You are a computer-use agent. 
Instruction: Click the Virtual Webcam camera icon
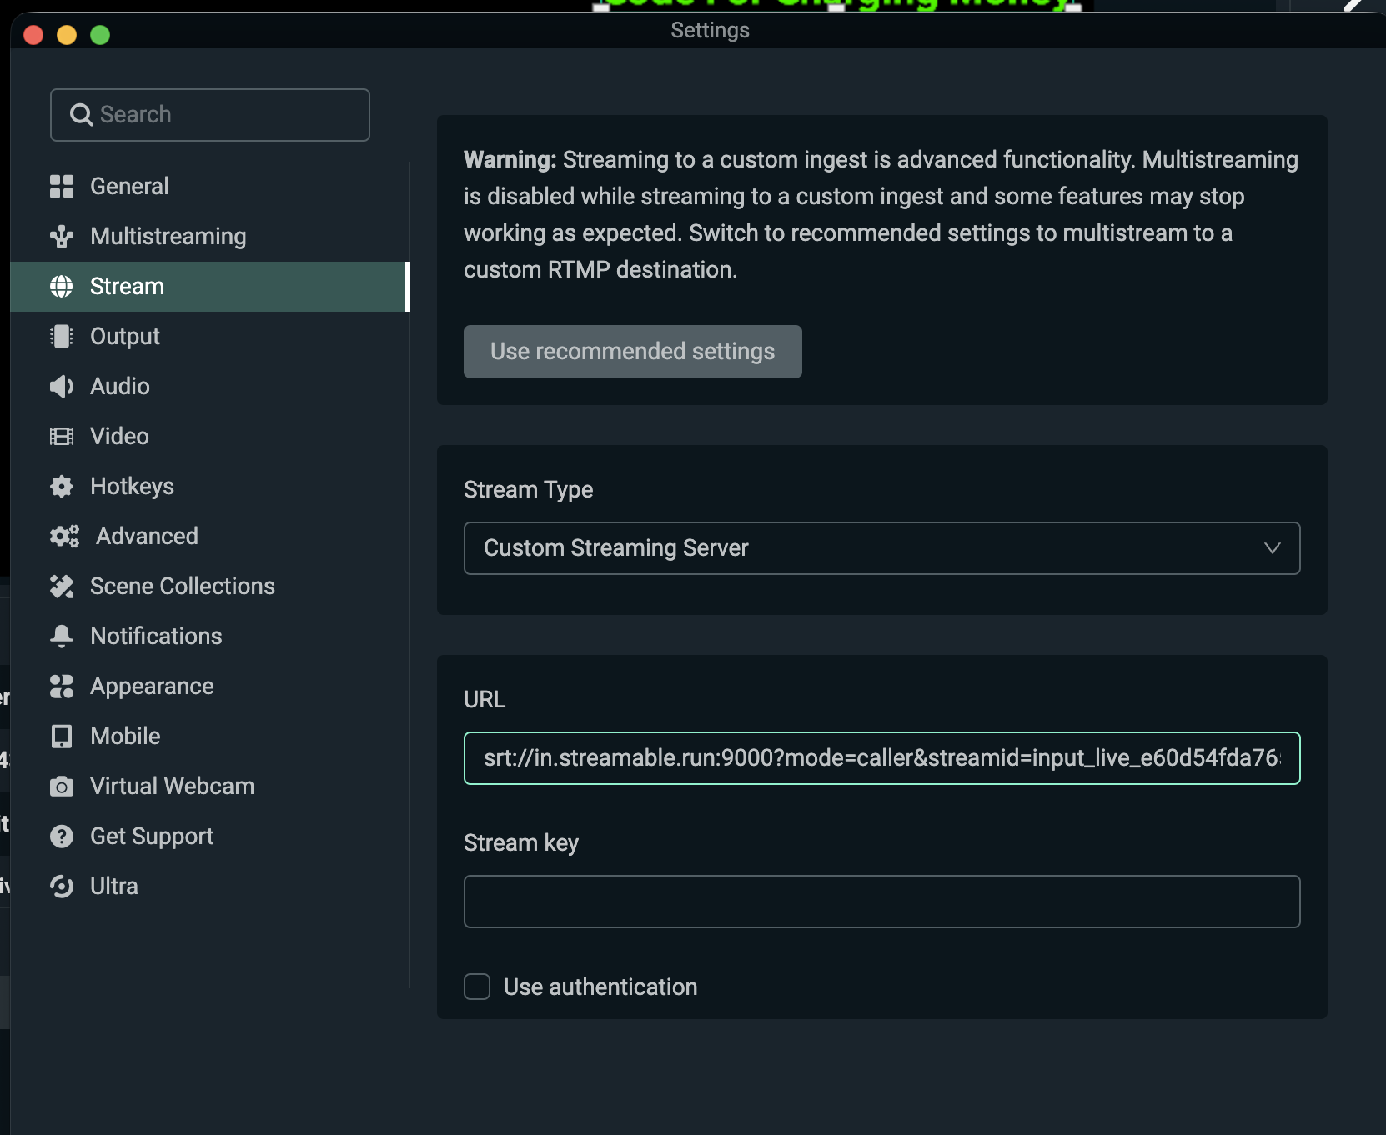click(62, 787)
